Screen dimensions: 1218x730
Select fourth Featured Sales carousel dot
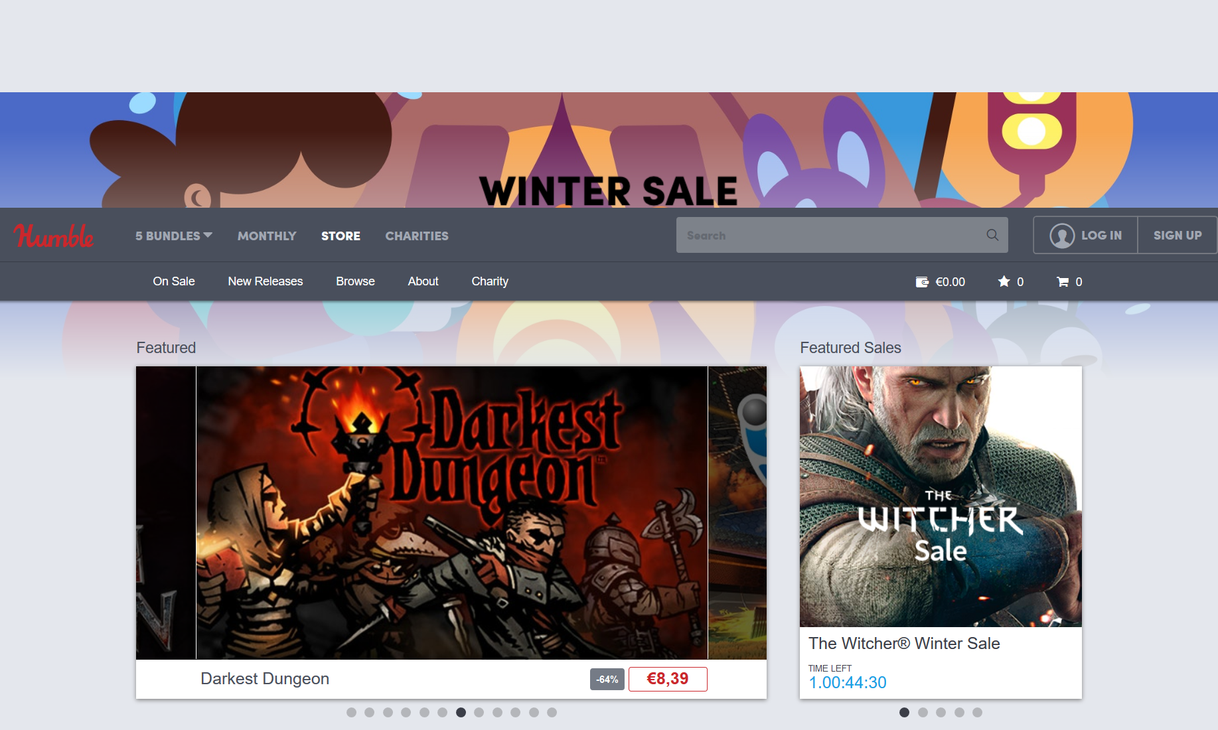click(x=959, y=712)
